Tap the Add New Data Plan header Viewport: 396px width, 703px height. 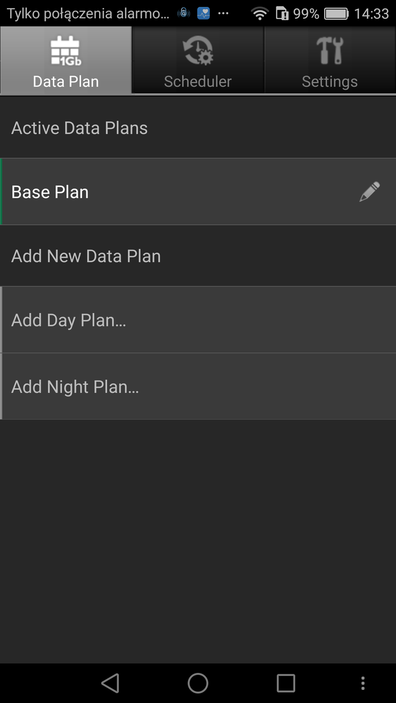pos(86,256)
